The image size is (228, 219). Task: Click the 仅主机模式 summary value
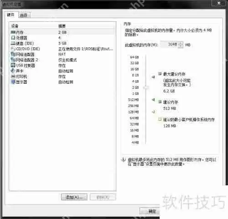coord(67,60)
